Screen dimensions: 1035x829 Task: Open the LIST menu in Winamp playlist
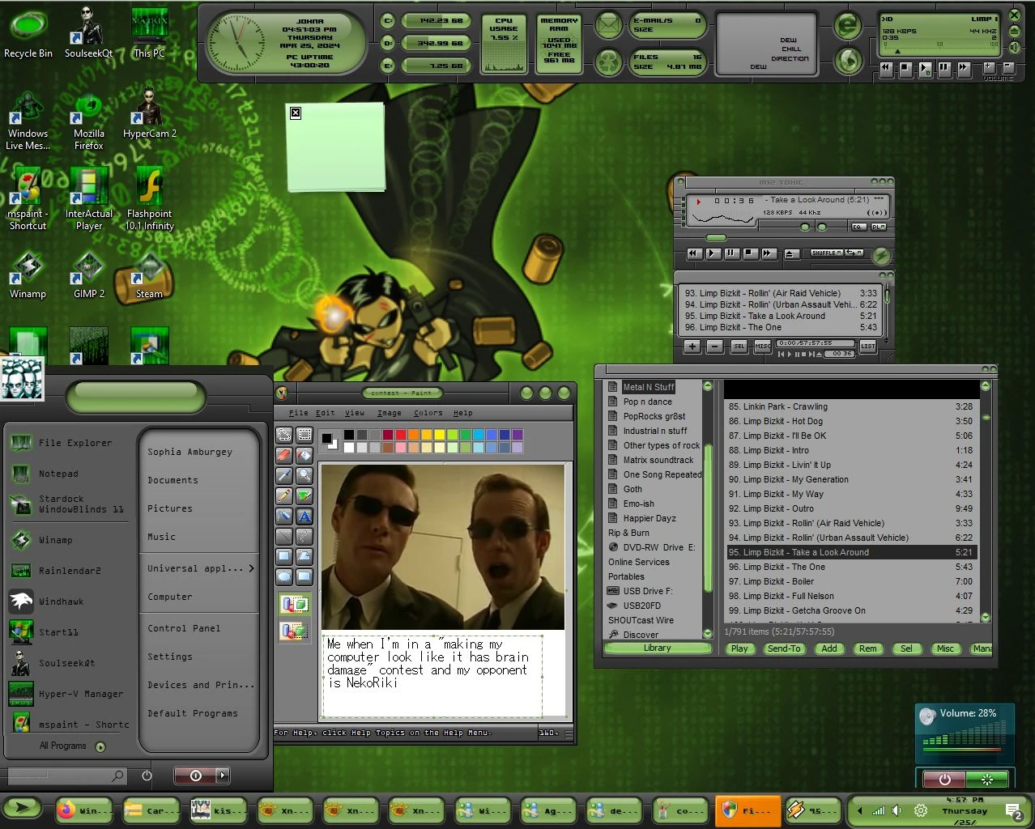867,346
